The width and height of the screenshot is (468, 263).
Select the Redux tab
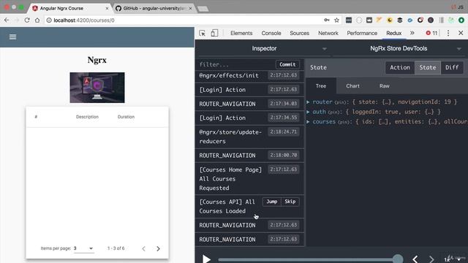click(x=393, y=33)
